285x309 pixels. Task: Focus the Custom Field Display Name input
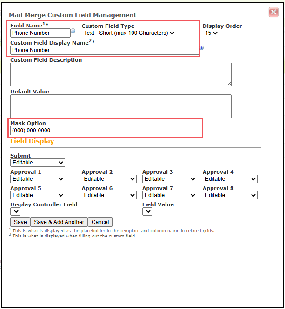[105, 50]
